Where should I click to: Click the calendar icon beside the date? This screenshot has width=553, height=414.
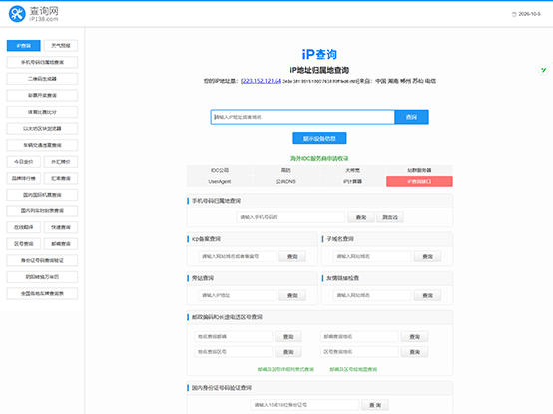514,14
